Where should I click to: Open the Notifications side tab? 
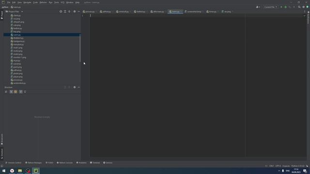pyautogui.click(x=308, y=18)
